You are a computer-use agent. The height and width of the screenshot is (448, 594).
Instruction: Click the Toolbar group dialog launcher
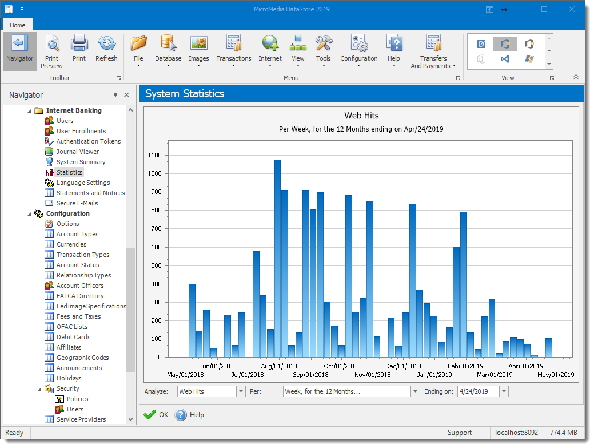pos(118,78)
